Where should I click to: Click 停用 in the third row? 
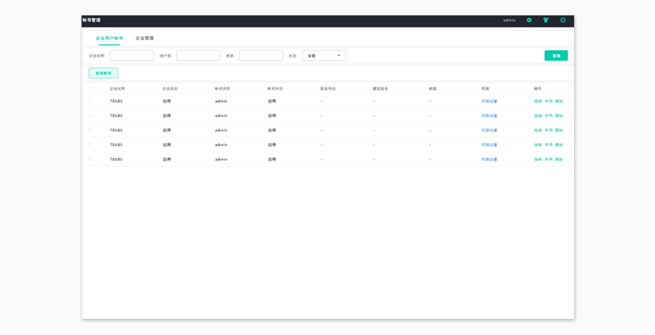click(549, 130)
